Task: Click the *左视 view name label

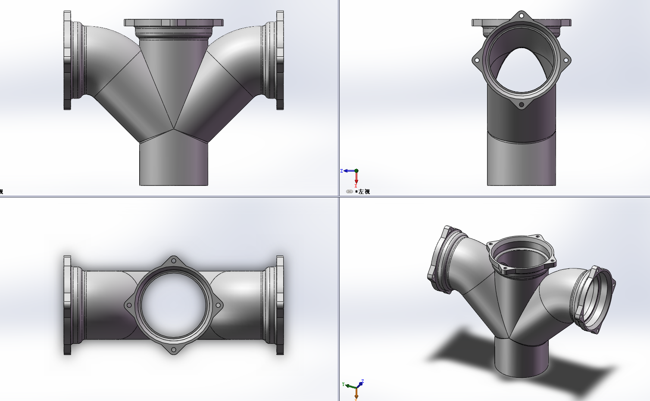Action: point(362,191)
